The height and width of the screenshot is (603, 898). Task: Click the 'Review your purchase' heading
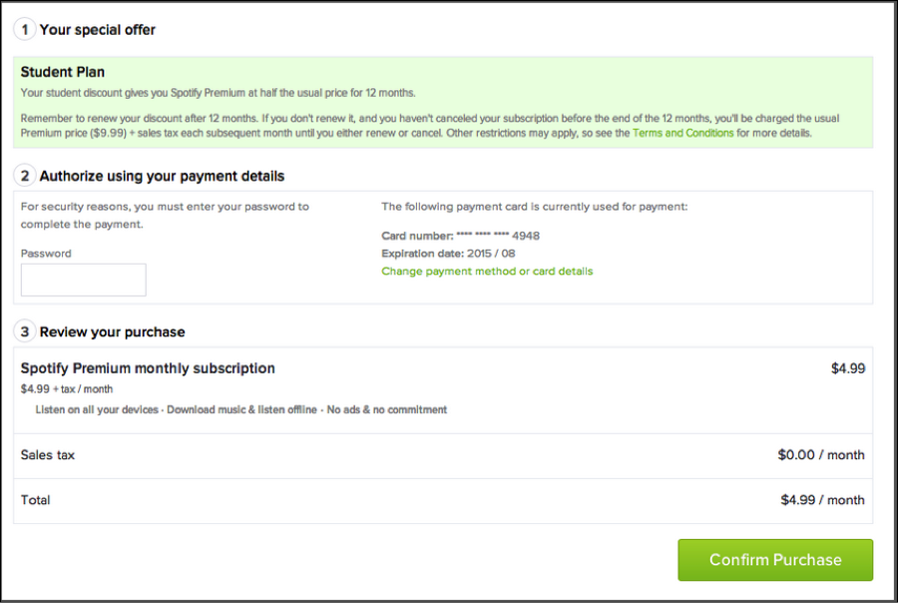click(x=112, y=331)
